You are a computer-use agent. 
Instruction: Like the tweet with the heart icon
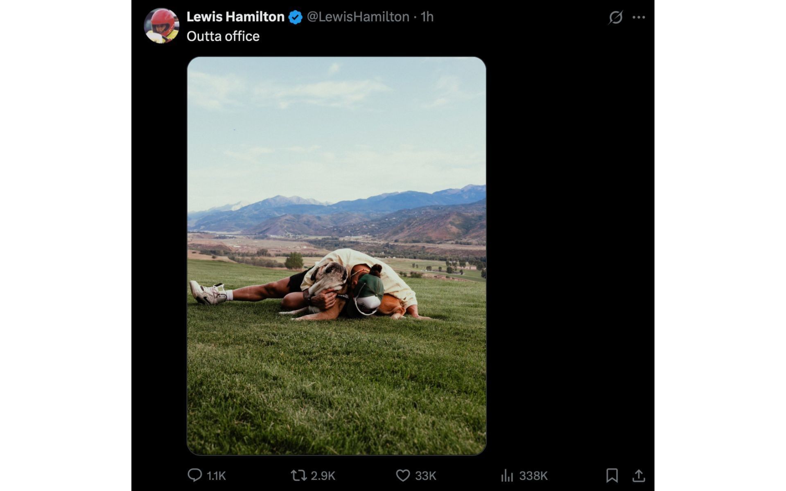[x=403, y=475]
